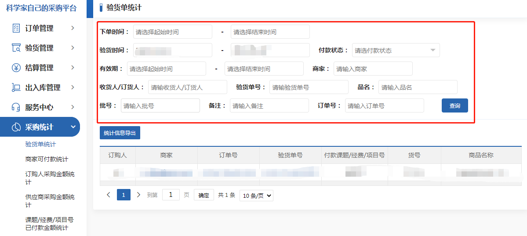Click the 服务中心 headset icon
527x236 pixels.
(16, 107)
